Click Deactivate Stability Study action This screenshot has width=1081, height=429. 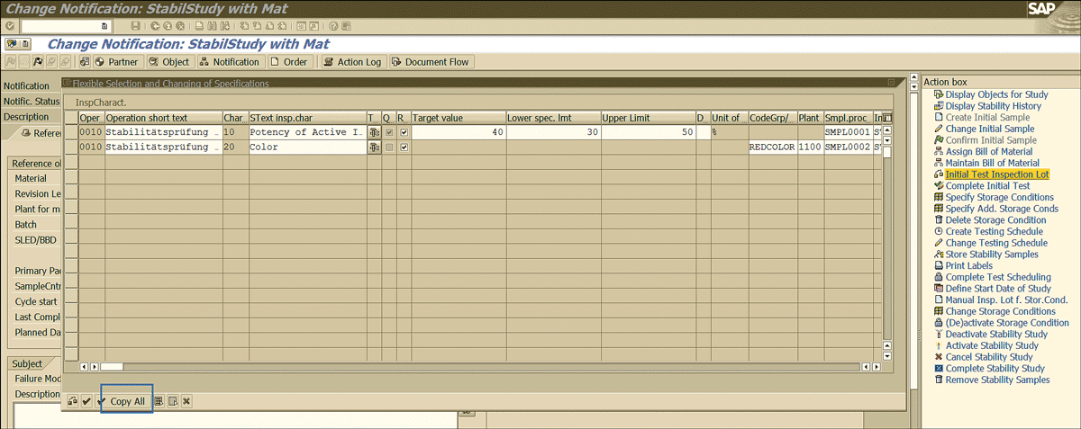tap(996, 334)
